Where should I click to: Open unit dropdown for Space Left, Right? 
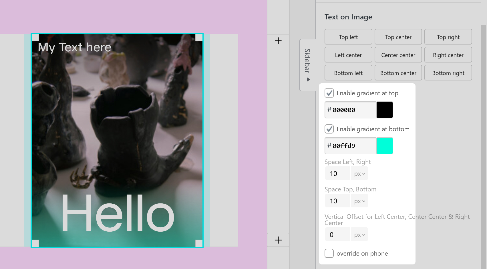point(359,174)
